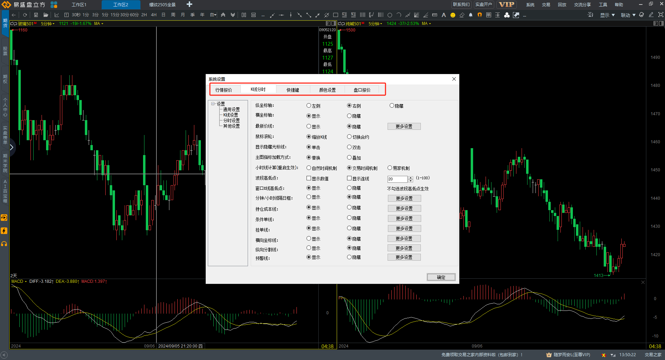Set 显示隐藏光标线 to 双击
The image size is (665, 360).
[x=354, y=147]
